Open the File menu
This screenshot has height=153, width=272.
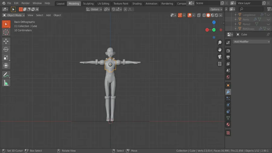pyautogui.click(x=9, y=3)
